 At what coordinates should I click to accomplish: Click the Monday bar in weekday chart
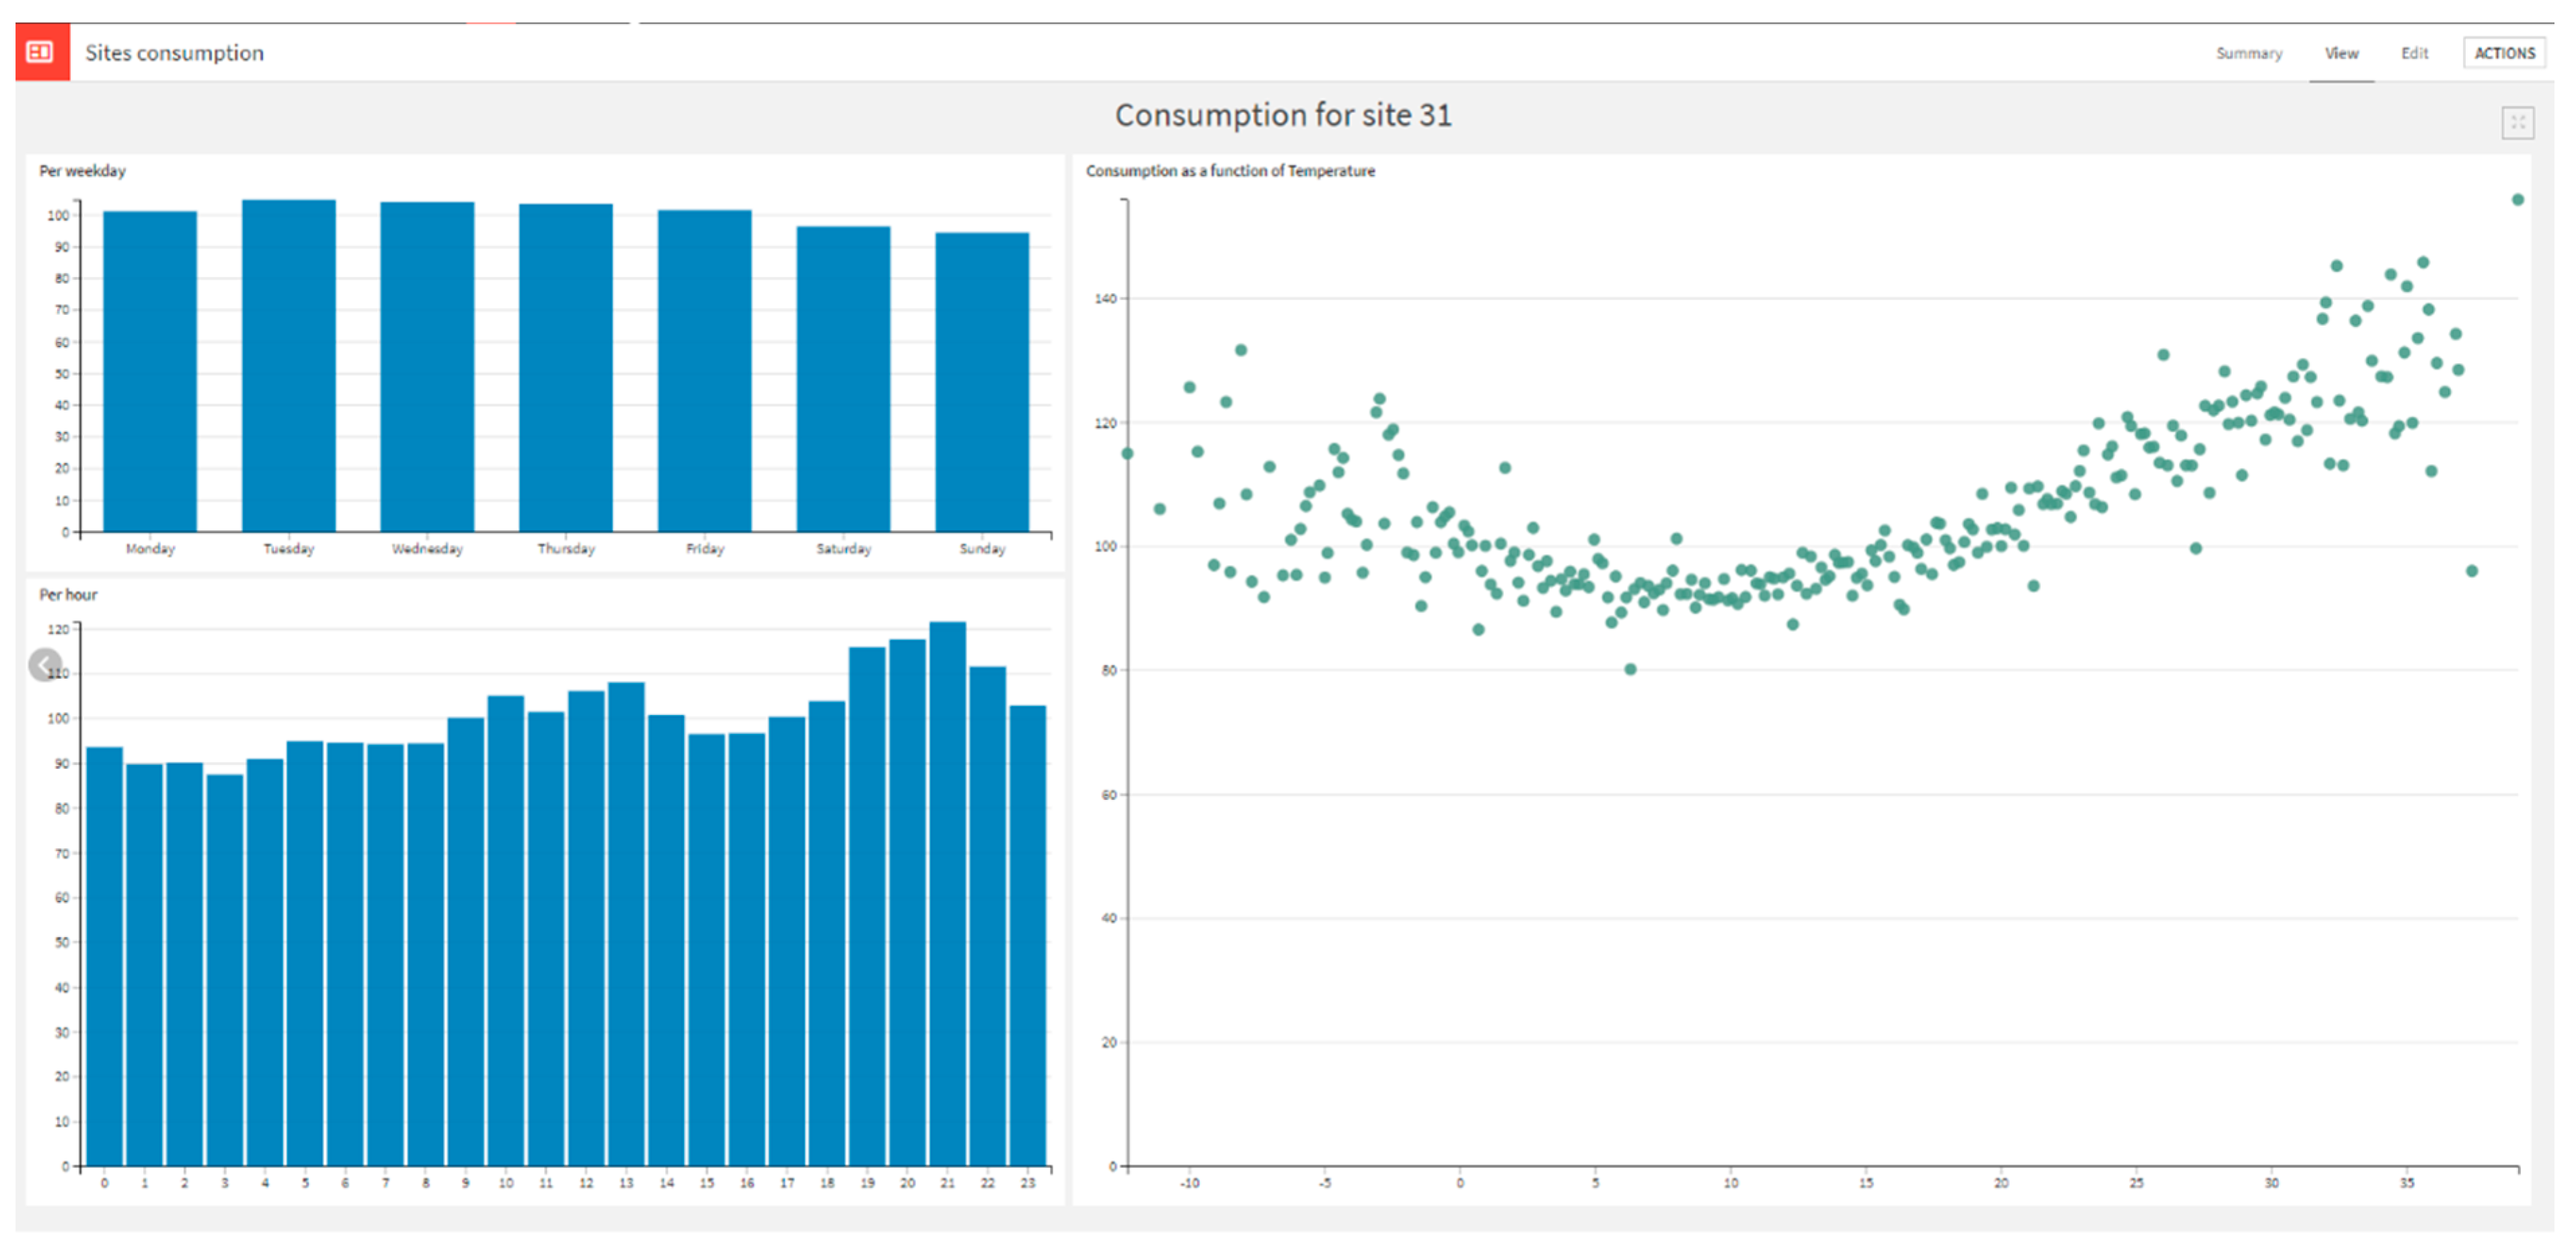150,371
